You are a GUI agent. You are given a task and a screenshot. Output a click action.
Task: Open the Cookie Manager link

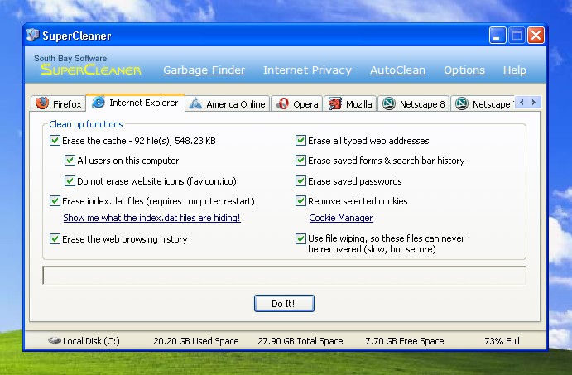pos(341,218)
